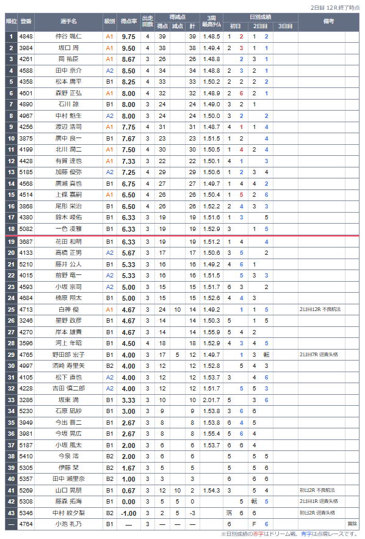The image size is (365, 539).
Task: Click the 2日目7R 選責失格 remark
Action: click(319, 354)
